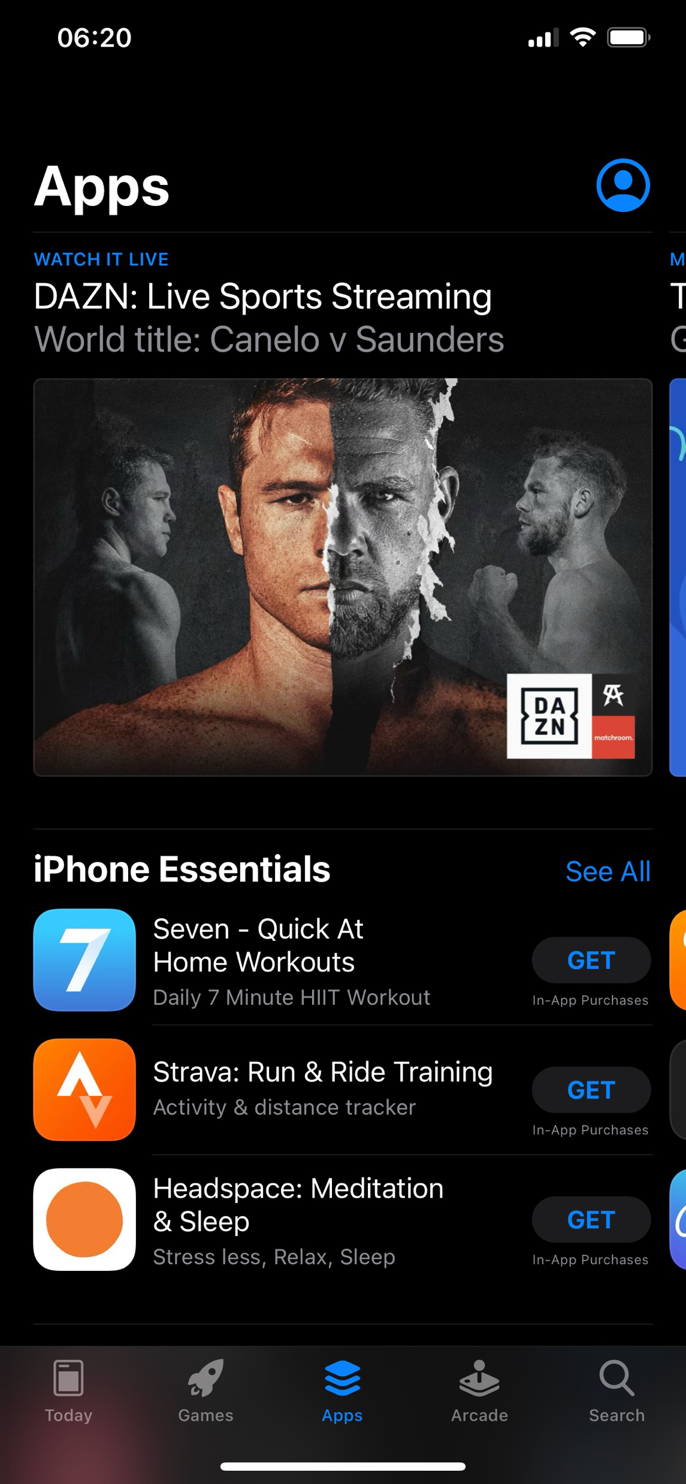Get the Seven workout app

coord(591,960)
